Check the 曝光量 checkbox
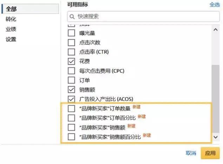223x164 pixels. pyautogui.click(x=71, y=33)
